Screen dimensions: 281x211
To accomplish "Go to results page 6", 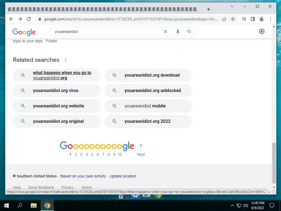I will click(98, 154).
